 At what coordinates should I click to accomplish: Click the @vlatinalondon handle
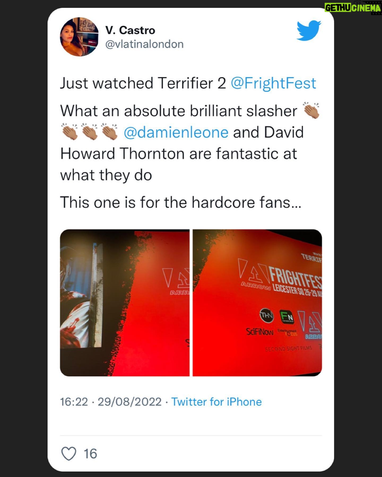tap(144, 44)
